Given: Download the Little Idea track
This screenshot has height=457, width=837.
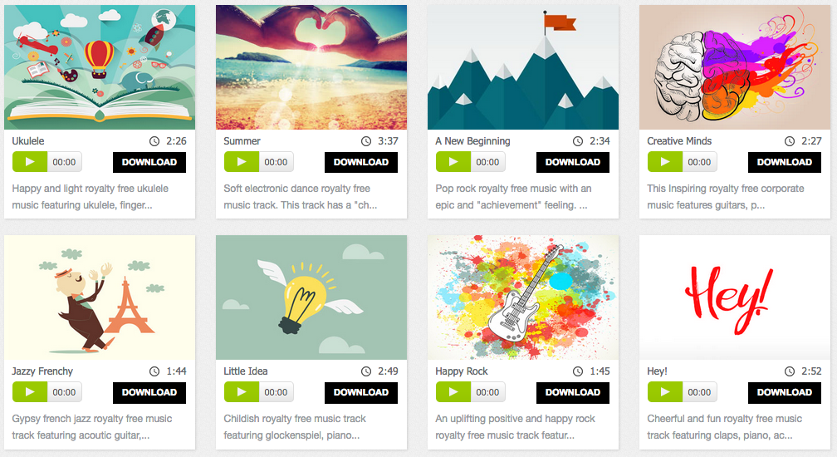Looking at the screenshot, I should click(x=361, y=392).
